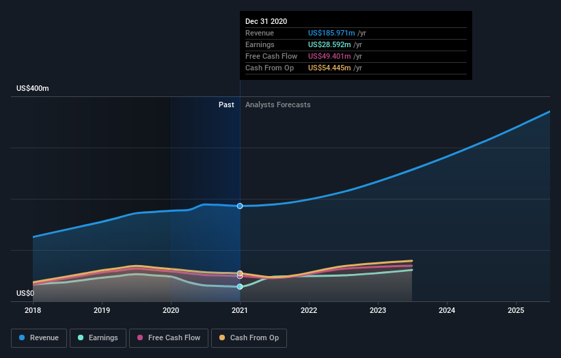Screen dimensions: 561x358
Task: Click the US$0 axis label
Action: pos(25,293)
